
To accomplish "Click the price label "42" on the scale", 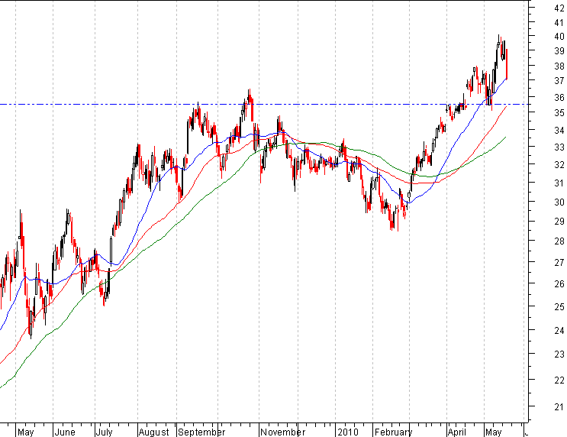I will coord(559,8).
